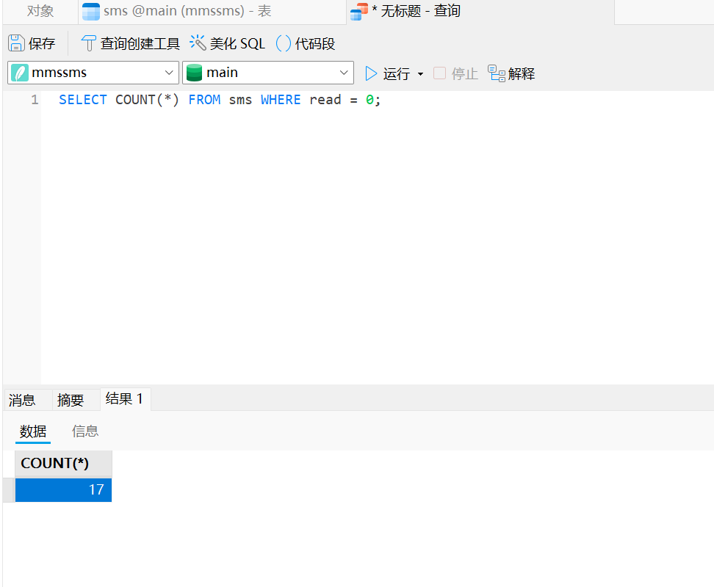The height and width of the screenshot is (587, 714).
Task: Click the row selector beside 17
Action: 9,489
